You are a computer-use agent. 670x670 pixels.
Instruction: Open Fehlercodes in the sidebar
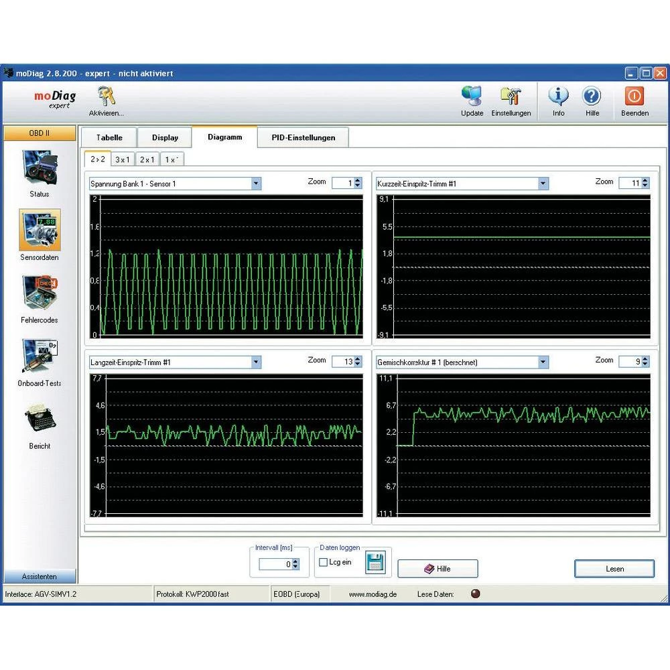coord(40,293)
